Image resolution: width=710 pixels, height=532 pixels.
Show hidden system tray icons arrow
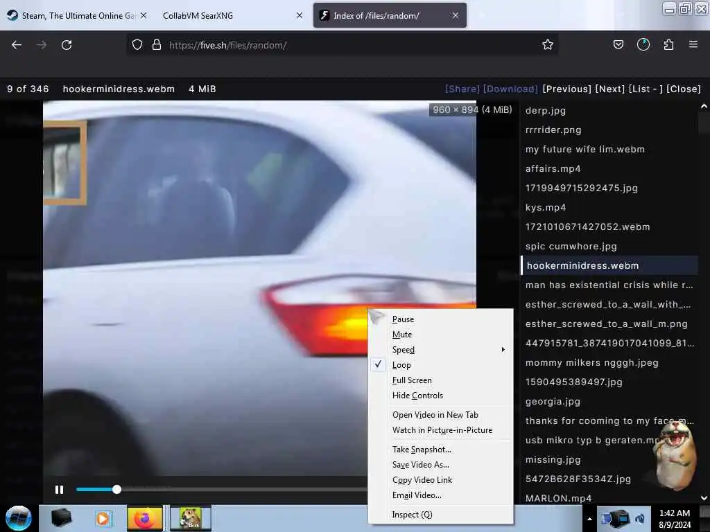click(x=589, y=519)
